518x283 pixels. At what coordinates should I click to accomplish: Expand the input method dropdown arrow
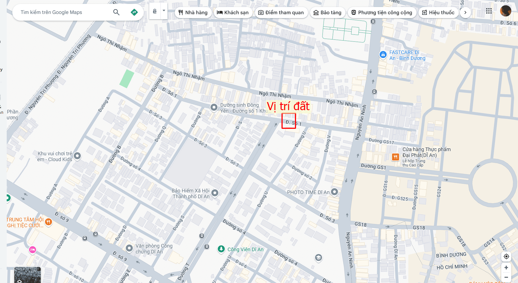coord(164,11)
